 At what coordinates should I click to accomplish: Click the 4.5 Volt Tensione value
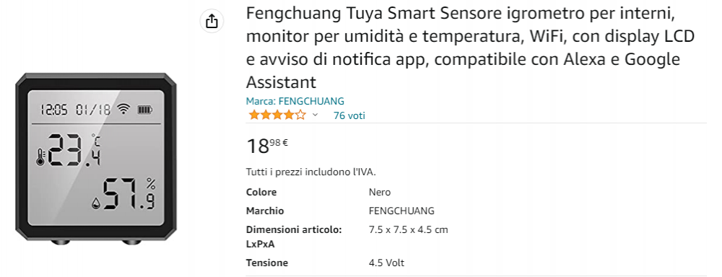386,263
